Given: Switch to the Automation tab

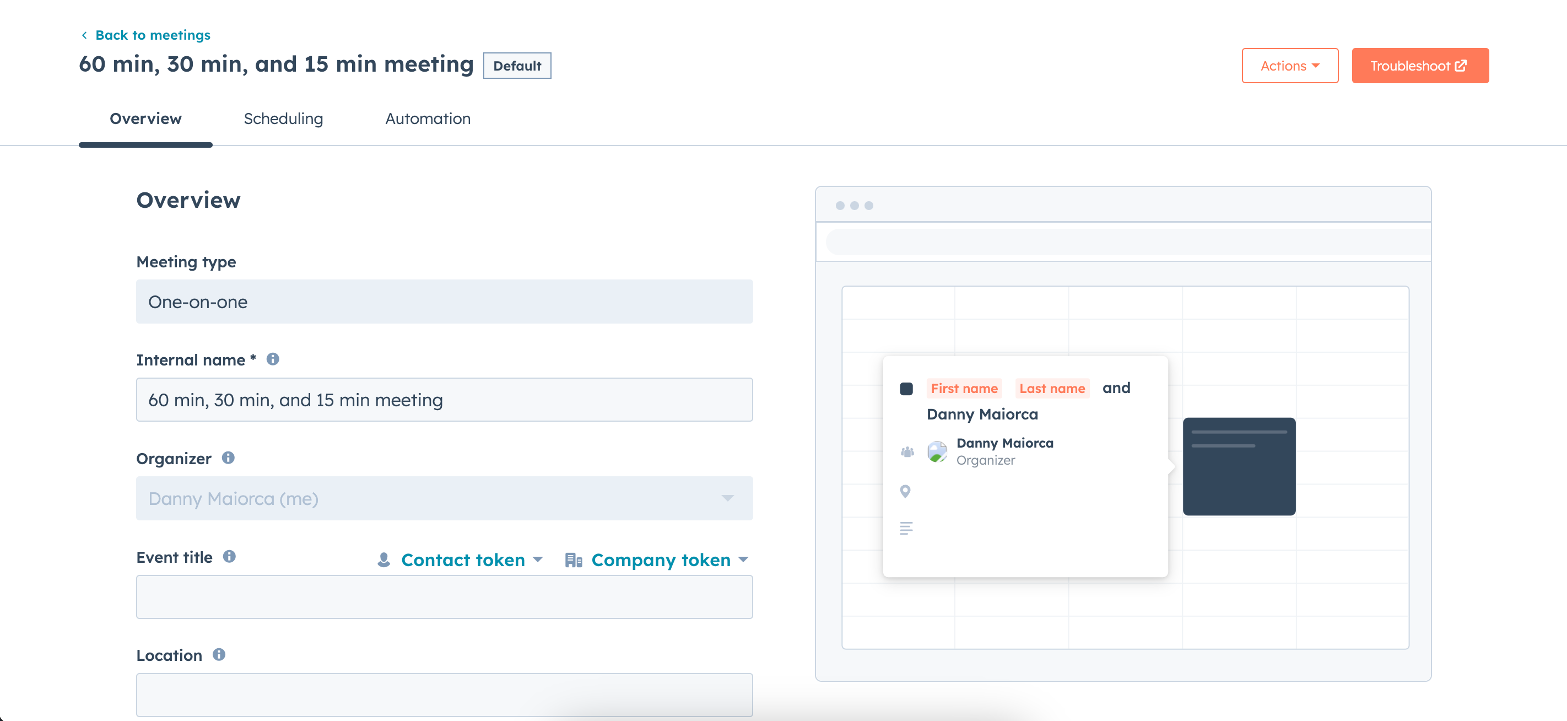Looking at the screenshot, I should [x=428, y=119].
